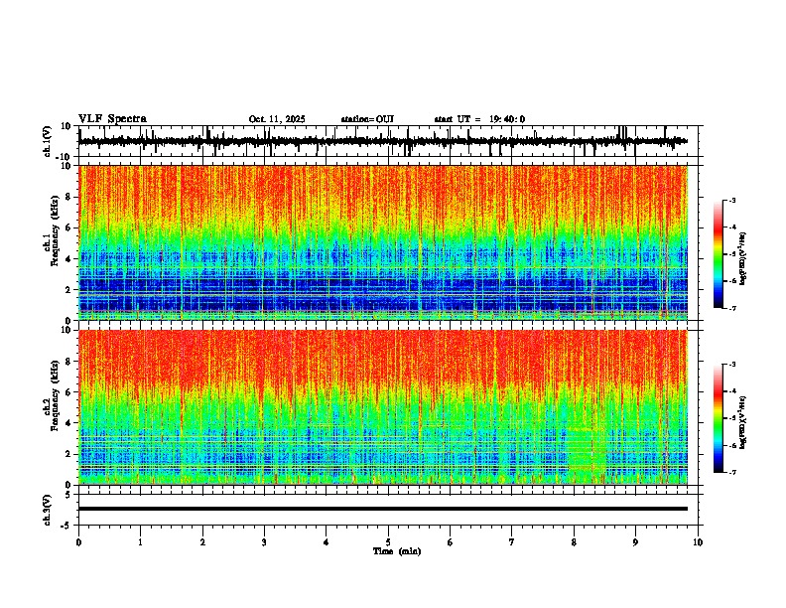Image resolution: width=786 pixels, height=608 pixels.
Task: Click the ch.1 spectrogram color scale bar
Action: coord(718,254)
